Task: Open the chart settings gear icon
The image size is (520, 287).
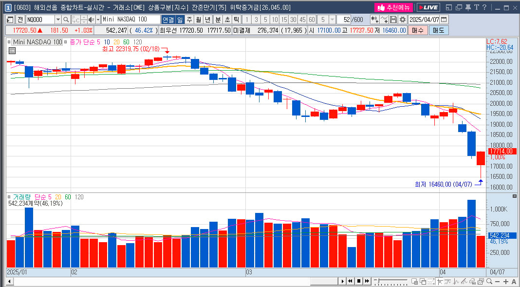Action: click(402, 19)
